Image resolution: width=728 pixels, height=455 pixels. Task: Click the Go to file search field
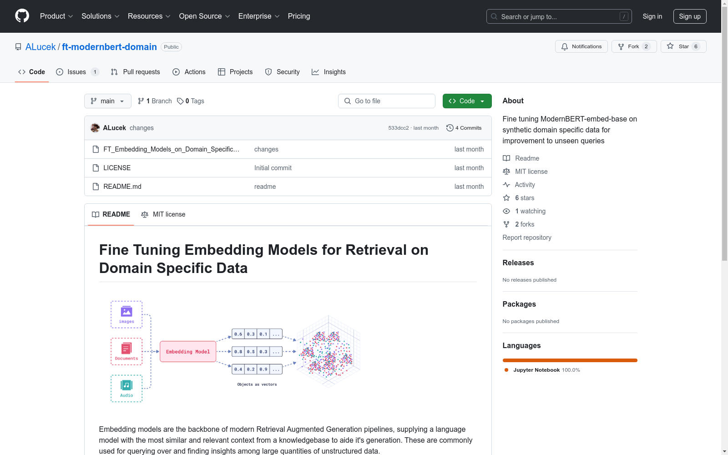click(x=387, y=101)
